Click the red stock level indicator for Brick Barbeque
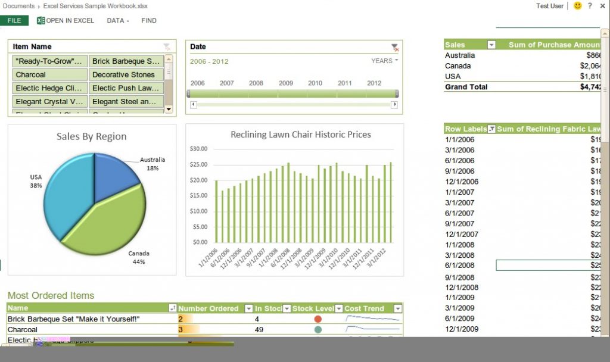Viewport: 610px width, 362px height. (317, 319)
